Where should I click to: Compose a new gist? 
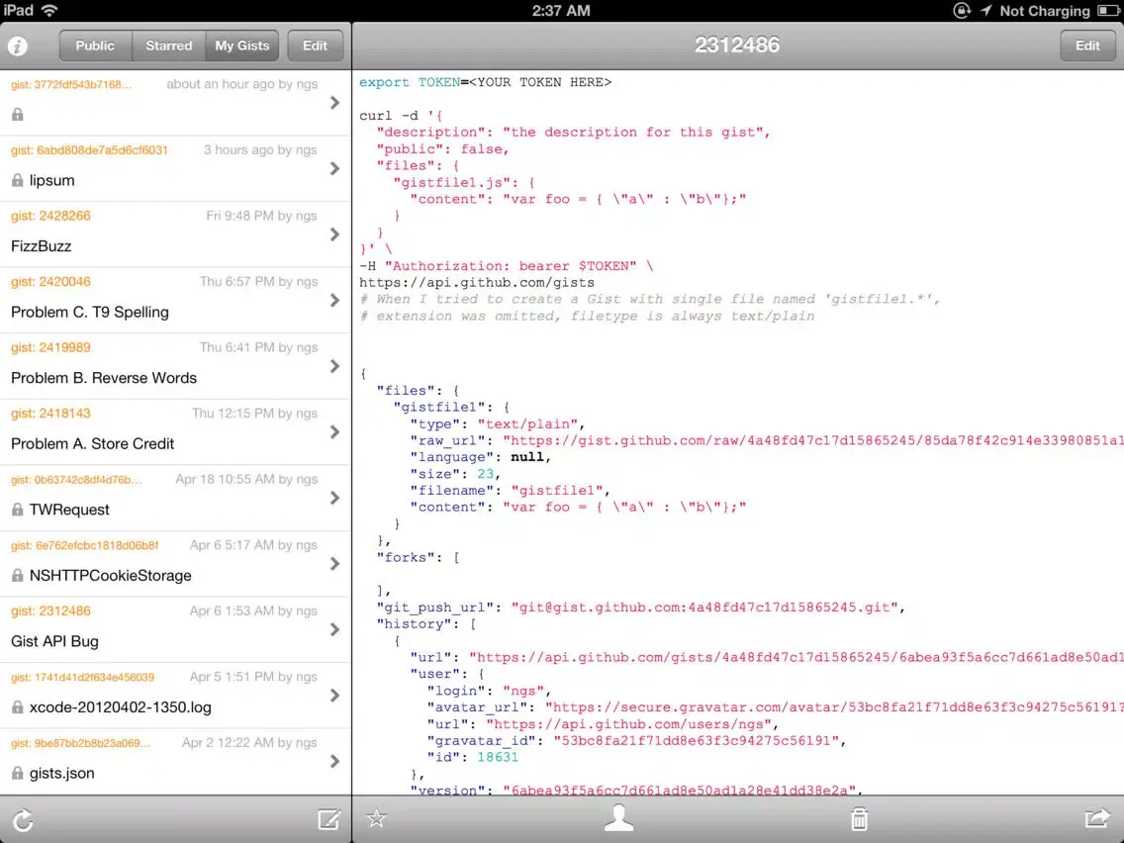click(x=328, y=819)
